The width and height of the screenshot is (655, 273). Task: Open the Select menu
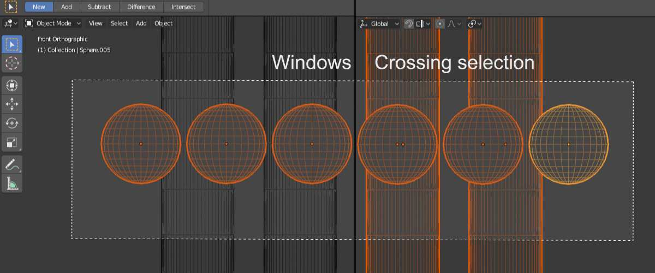119,23
